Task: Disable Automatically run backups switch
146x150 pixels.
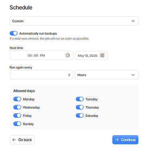Action: click(x=14, y=33)
